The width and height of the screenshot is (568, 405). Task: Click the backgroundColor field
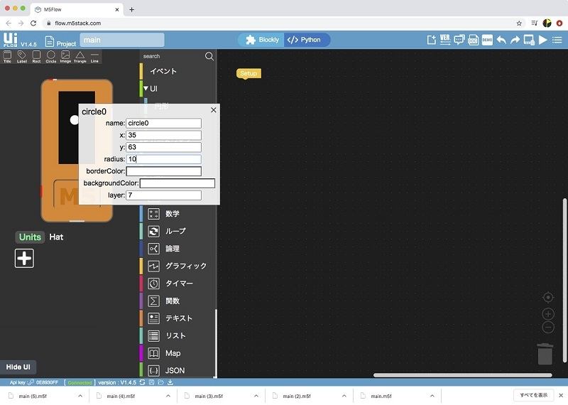[177, 183]
